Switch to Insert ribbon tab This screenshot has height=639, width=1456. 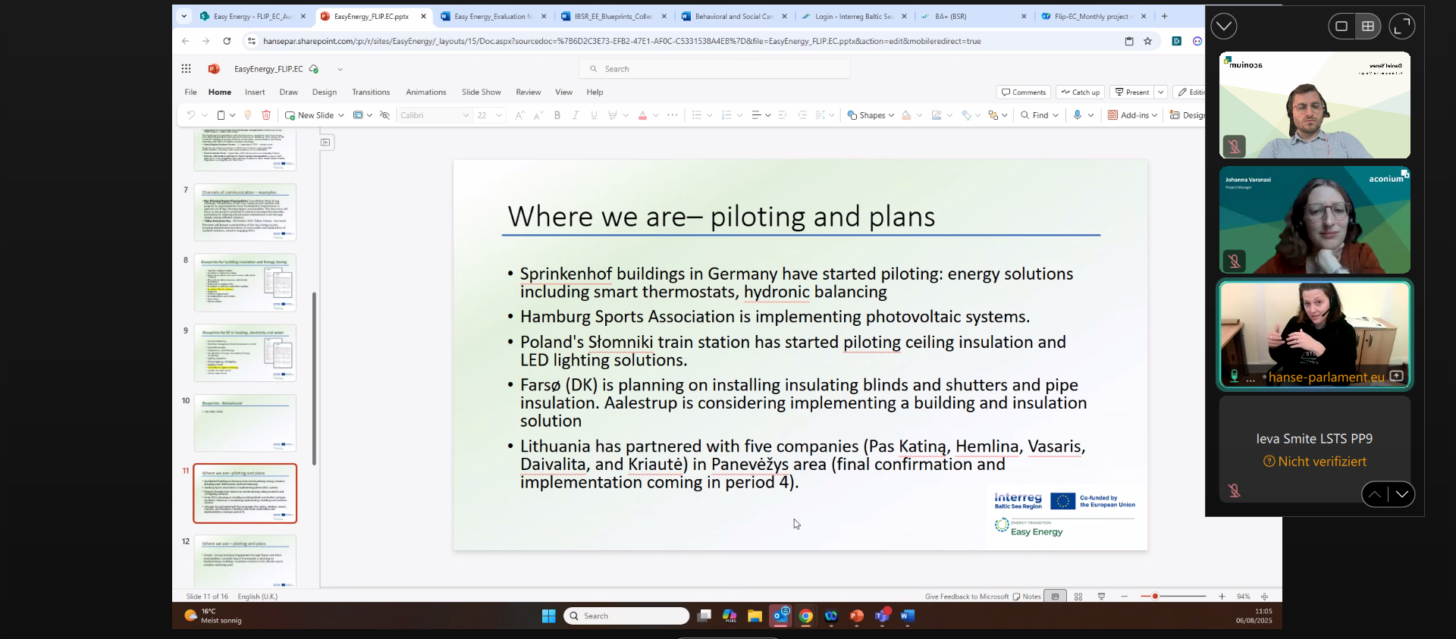[x=255, y=92]
